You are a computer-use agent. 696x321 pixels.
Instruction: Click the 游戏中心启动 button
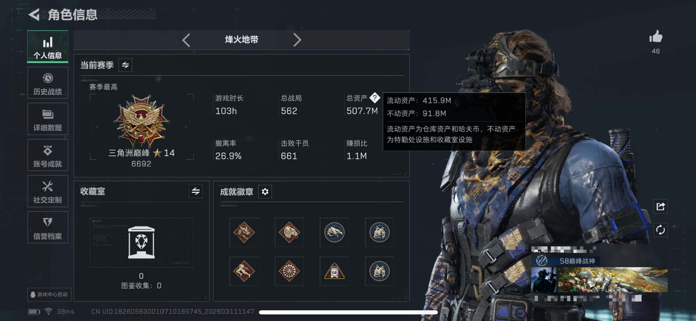[49, 294]
